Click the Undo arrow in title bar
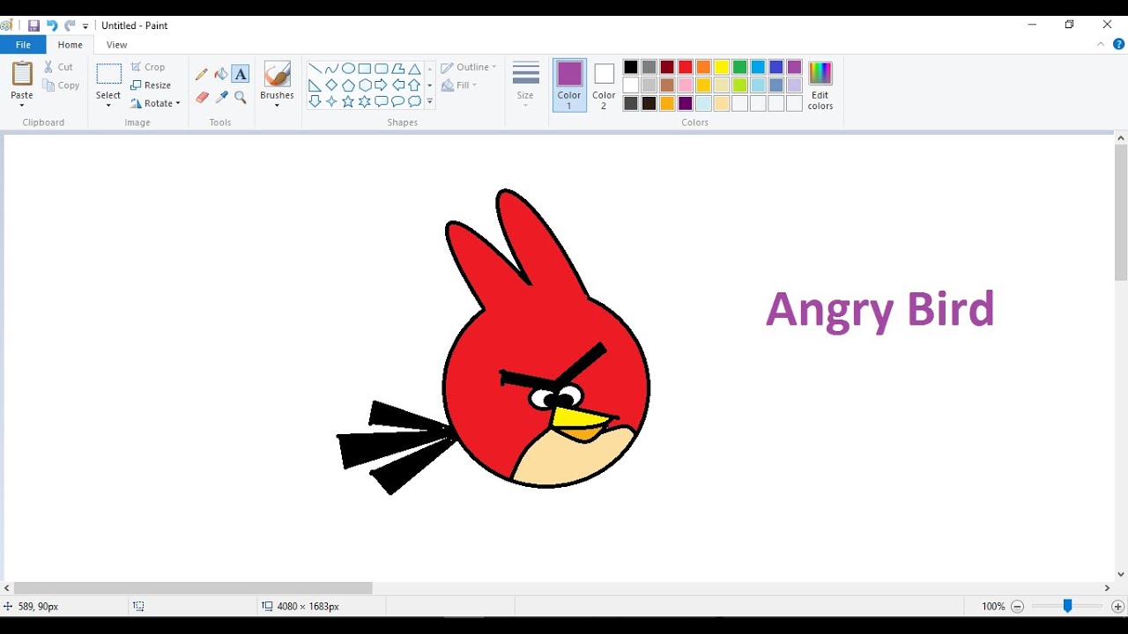1128x634 pixels. 52,26
